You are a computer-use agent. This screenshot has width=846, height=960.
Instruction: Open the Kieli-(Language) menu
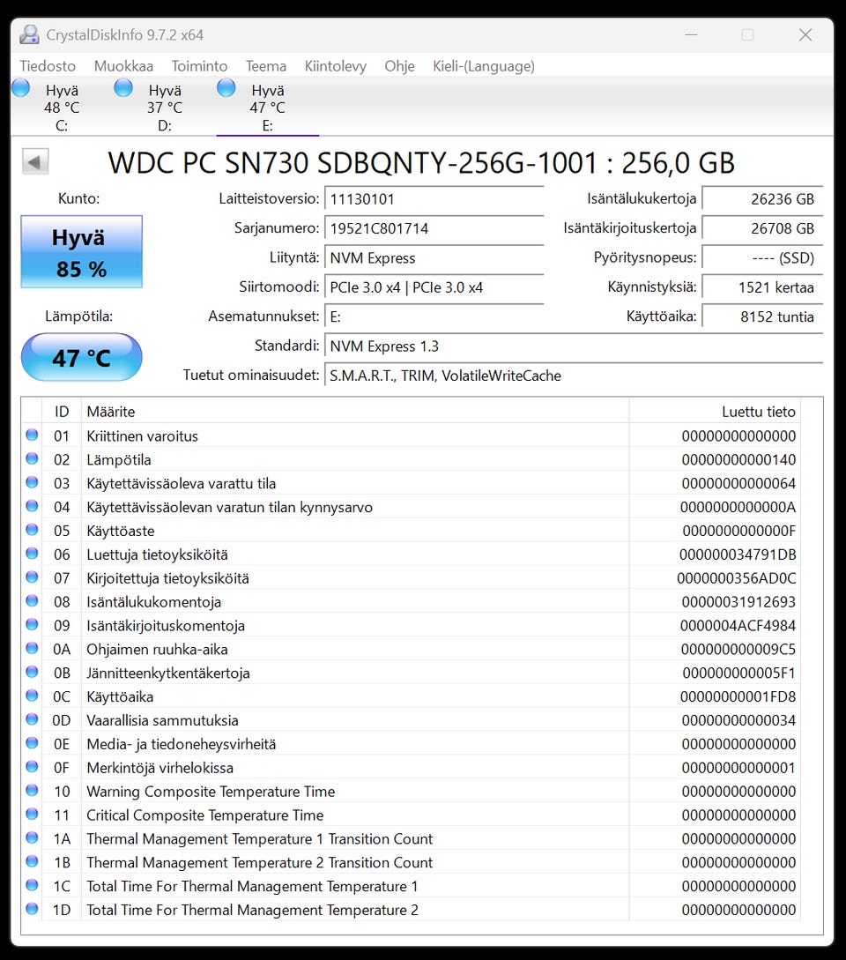(x=484, y=66)
